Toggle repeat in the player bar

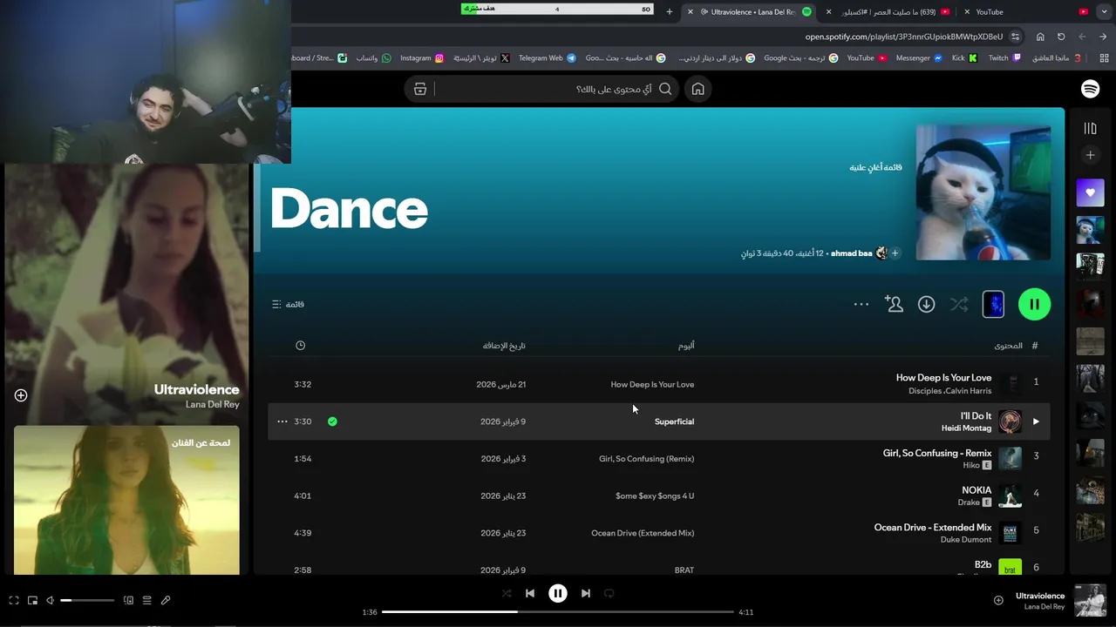pos(609,593)
